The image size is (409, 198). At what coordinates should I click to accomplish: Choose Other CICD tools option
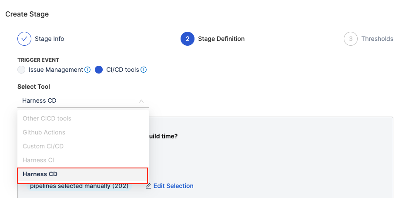tap(47, 118)
